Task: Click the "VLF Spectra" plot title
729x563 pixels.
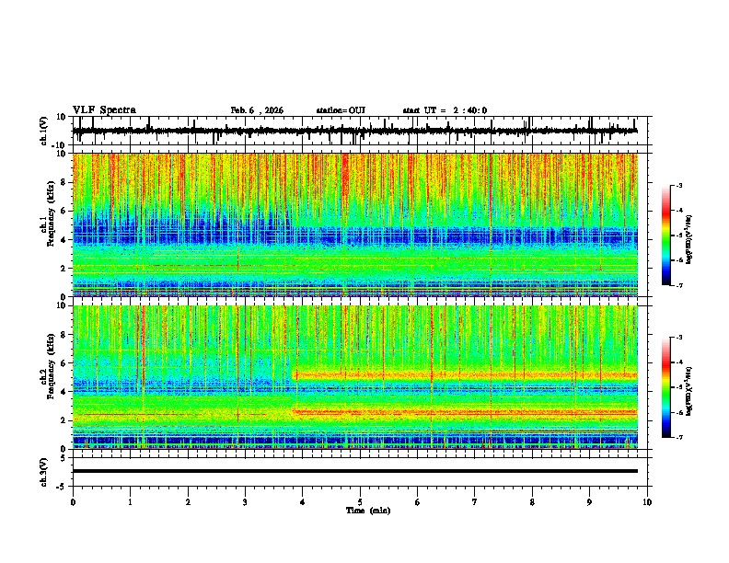Action: point(104,109)
